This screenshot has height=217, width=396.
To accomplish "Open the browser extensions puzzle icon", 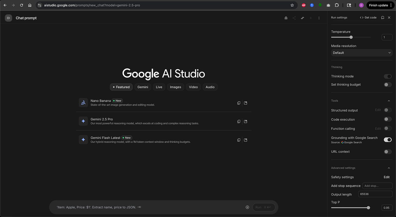I will click(x=337, y=5).
